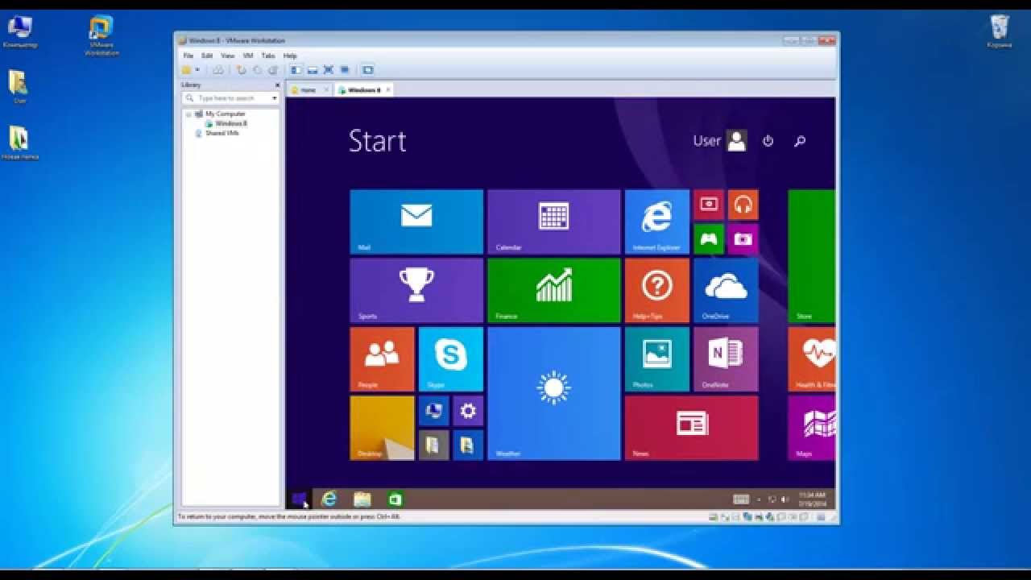Click the on-screen keyboard taskbar icon
This screenshot has height=580, width=1031.
(741, 499)
